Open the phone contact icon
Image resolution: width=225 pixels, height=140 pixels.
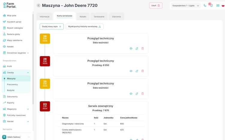[x=205, y=5]
